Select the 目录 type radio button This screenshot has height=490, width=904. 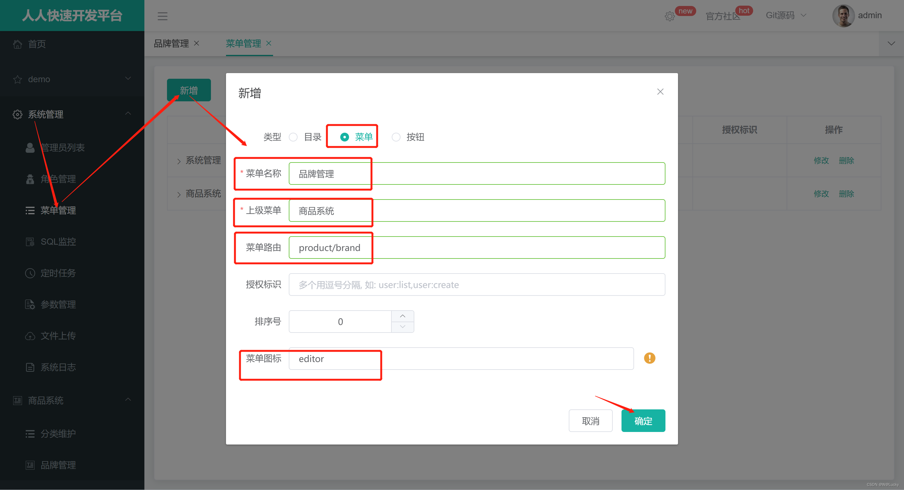[x=293, y=137]
